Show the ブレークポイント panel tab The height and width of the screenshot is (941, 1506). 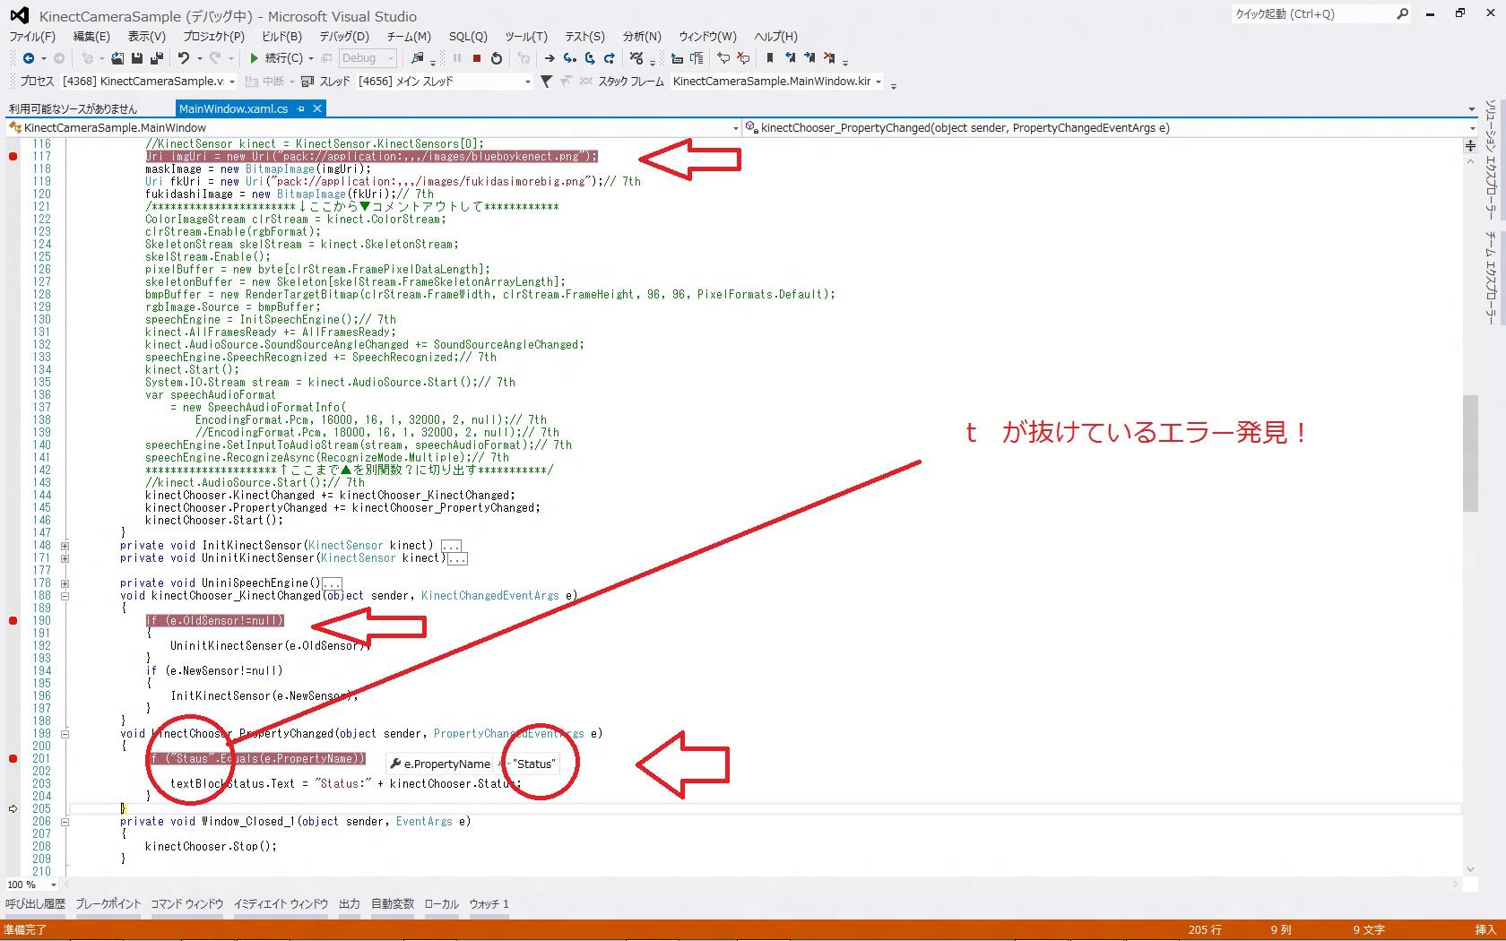pos(108,904)
